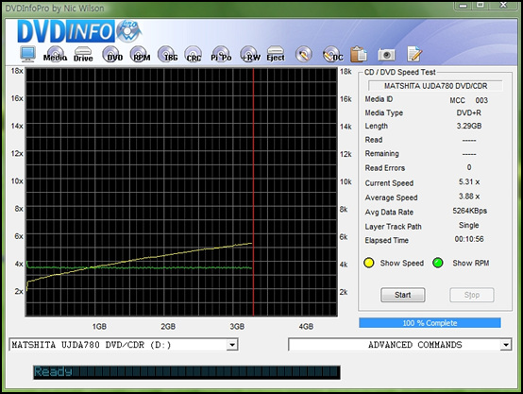Screen dimensions: 523x394
Task: Click the Show Speed label text
Action: click(402, 263)
